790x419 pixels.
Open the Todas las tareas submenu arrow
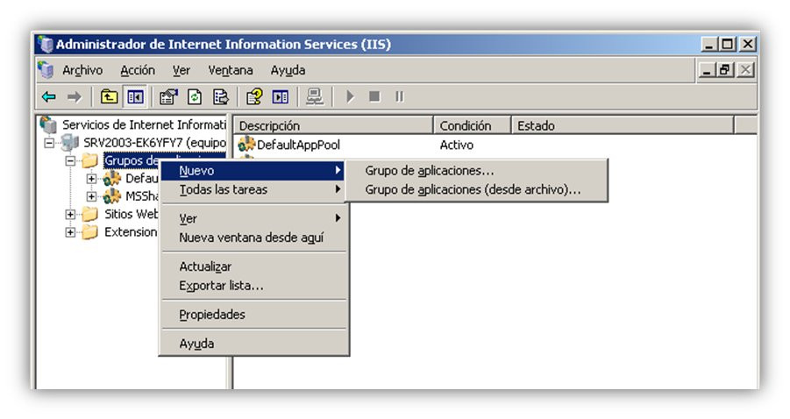[338, 189]
